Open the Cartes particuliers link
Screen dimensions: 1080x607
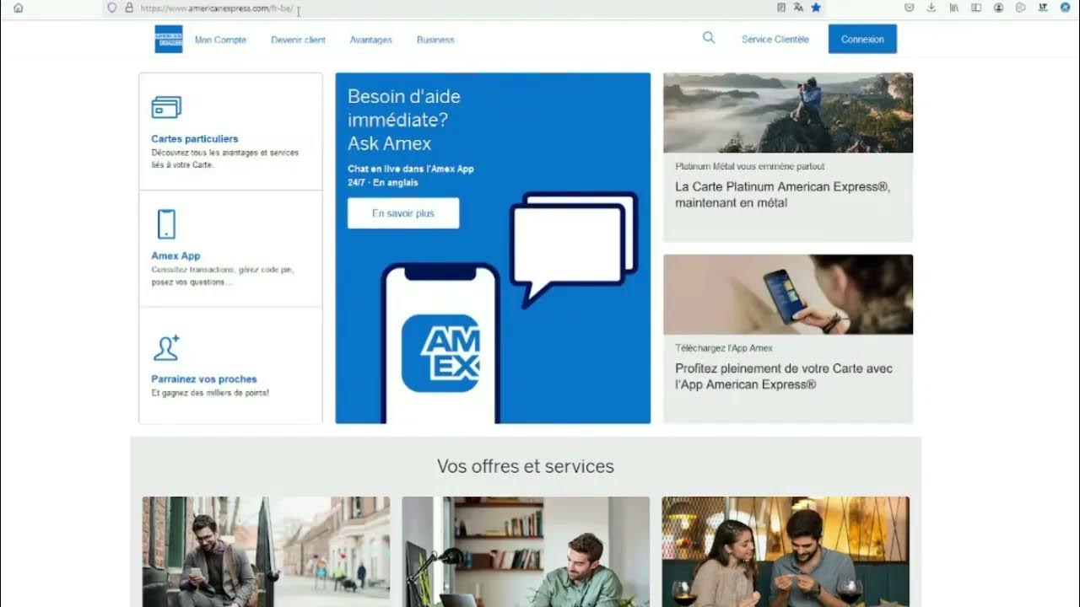tap(195, 139)
